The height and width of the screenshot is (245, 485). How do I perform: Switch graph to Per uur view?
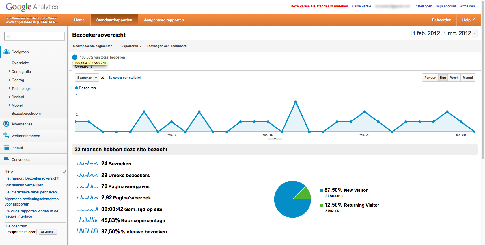point(430,78)
